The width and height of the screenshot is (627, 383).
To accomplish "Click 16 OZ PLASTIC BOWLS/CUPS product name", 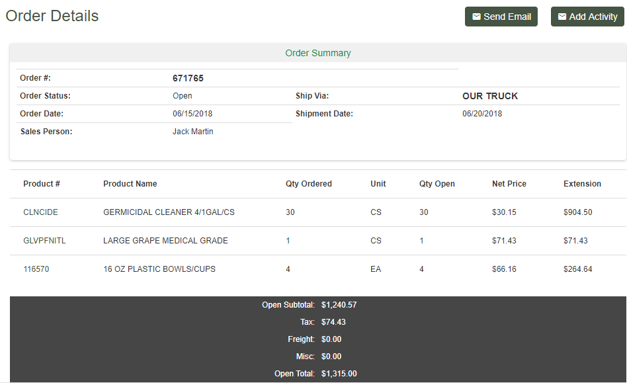I will pyautogui.click(x=159, y=269).
